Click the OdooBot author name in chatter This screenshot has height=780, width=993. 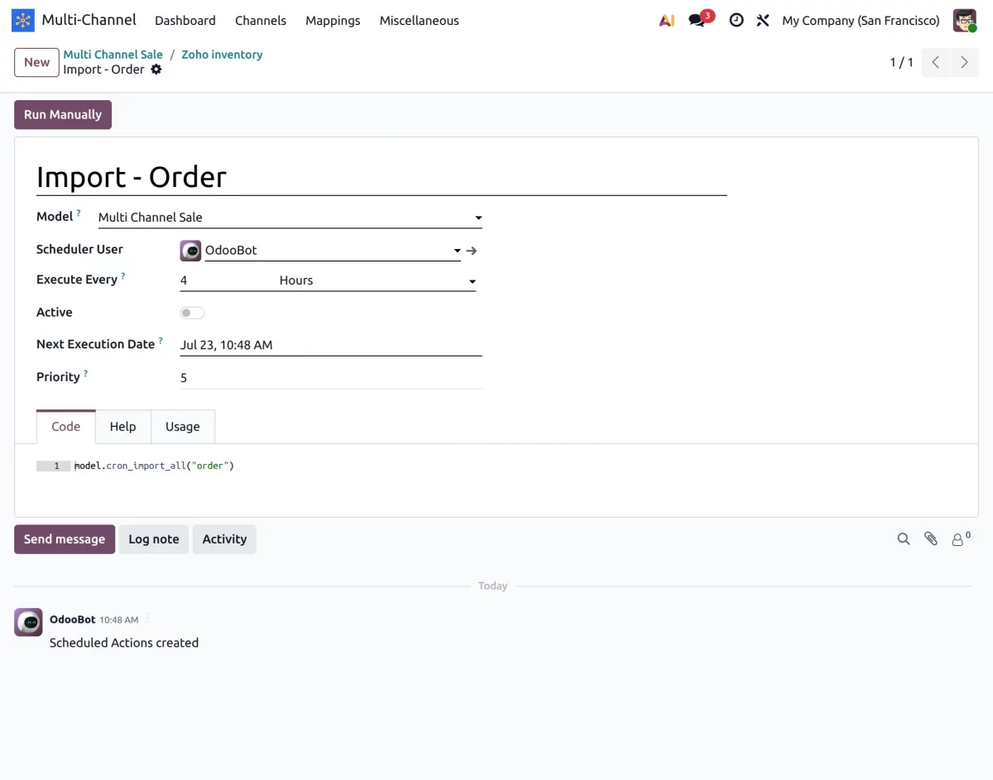click(73, 619)
